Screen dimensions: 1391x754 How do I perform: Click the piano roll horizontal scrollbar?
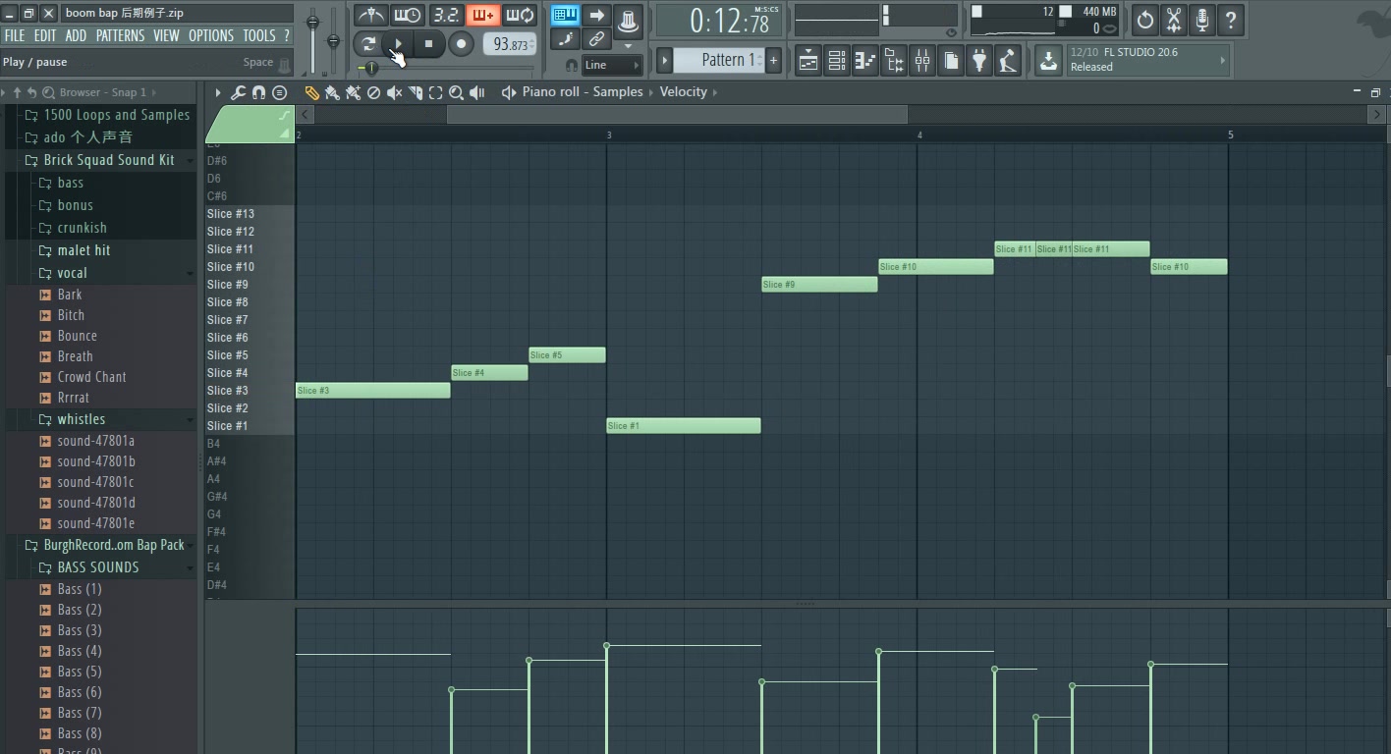pos(677,115)
